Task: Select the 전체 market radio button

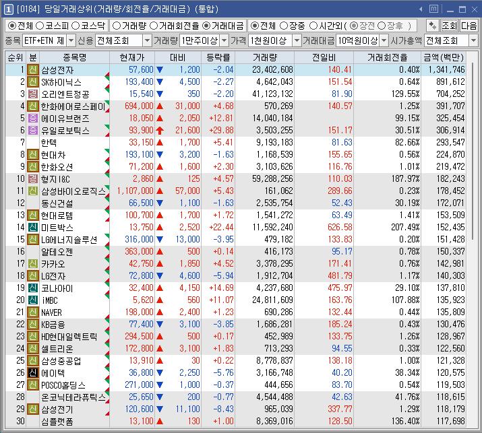Action: 12,26
